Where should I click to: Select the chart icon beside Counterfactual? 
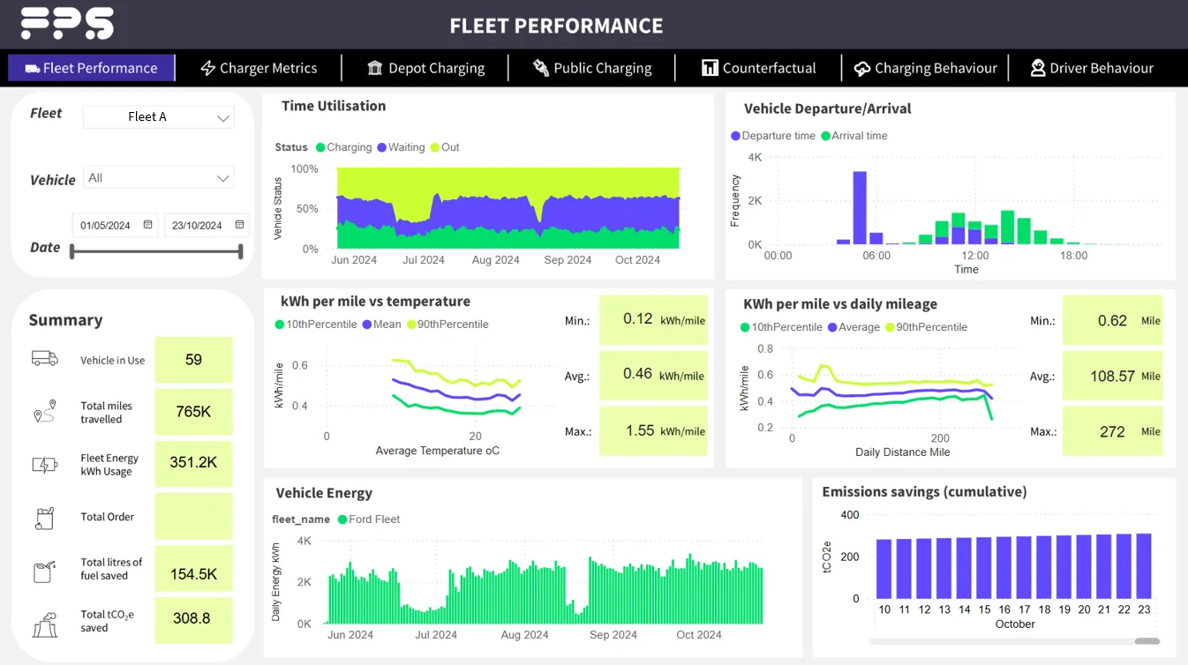click(x=712, y=67)
